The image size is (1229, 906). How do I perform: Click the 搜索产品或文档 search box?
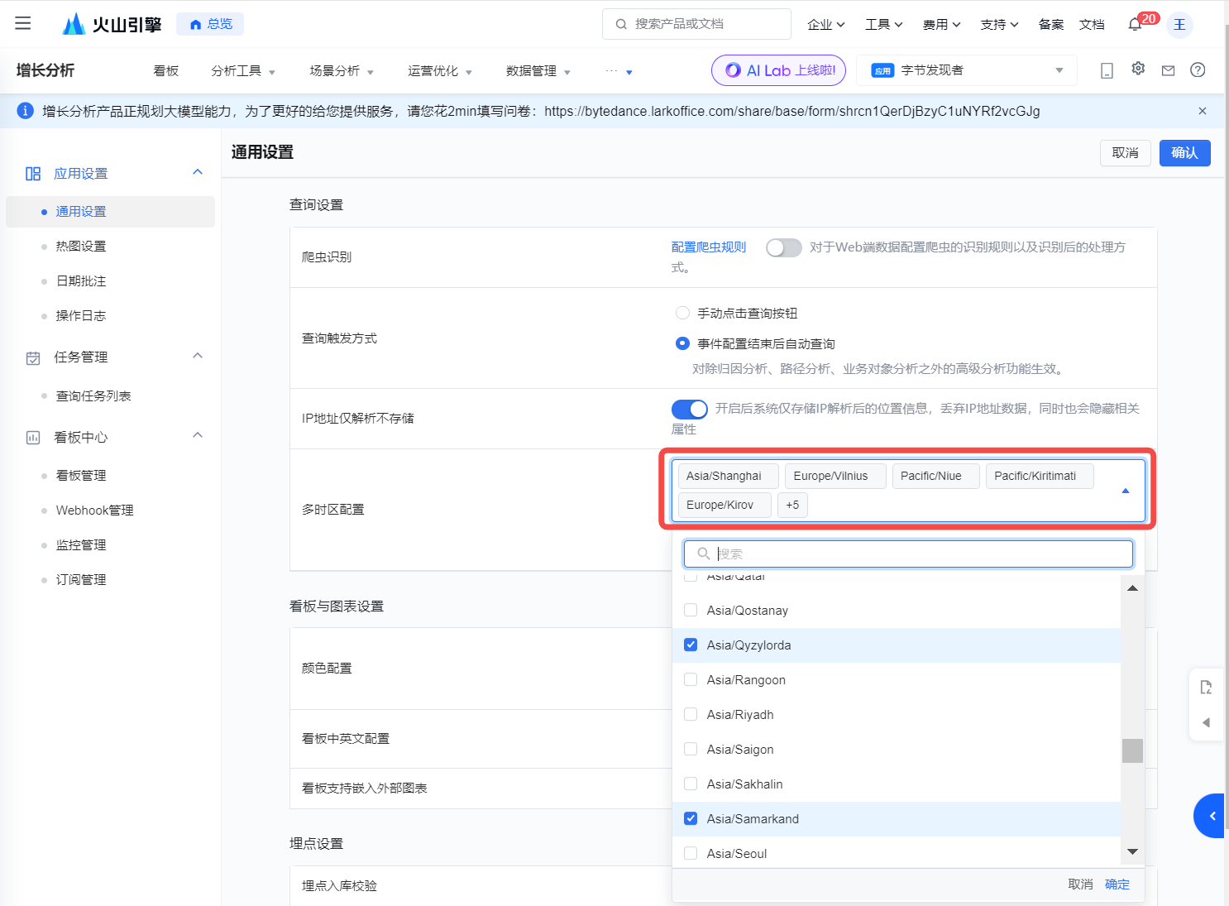click(x=696, y=24)
